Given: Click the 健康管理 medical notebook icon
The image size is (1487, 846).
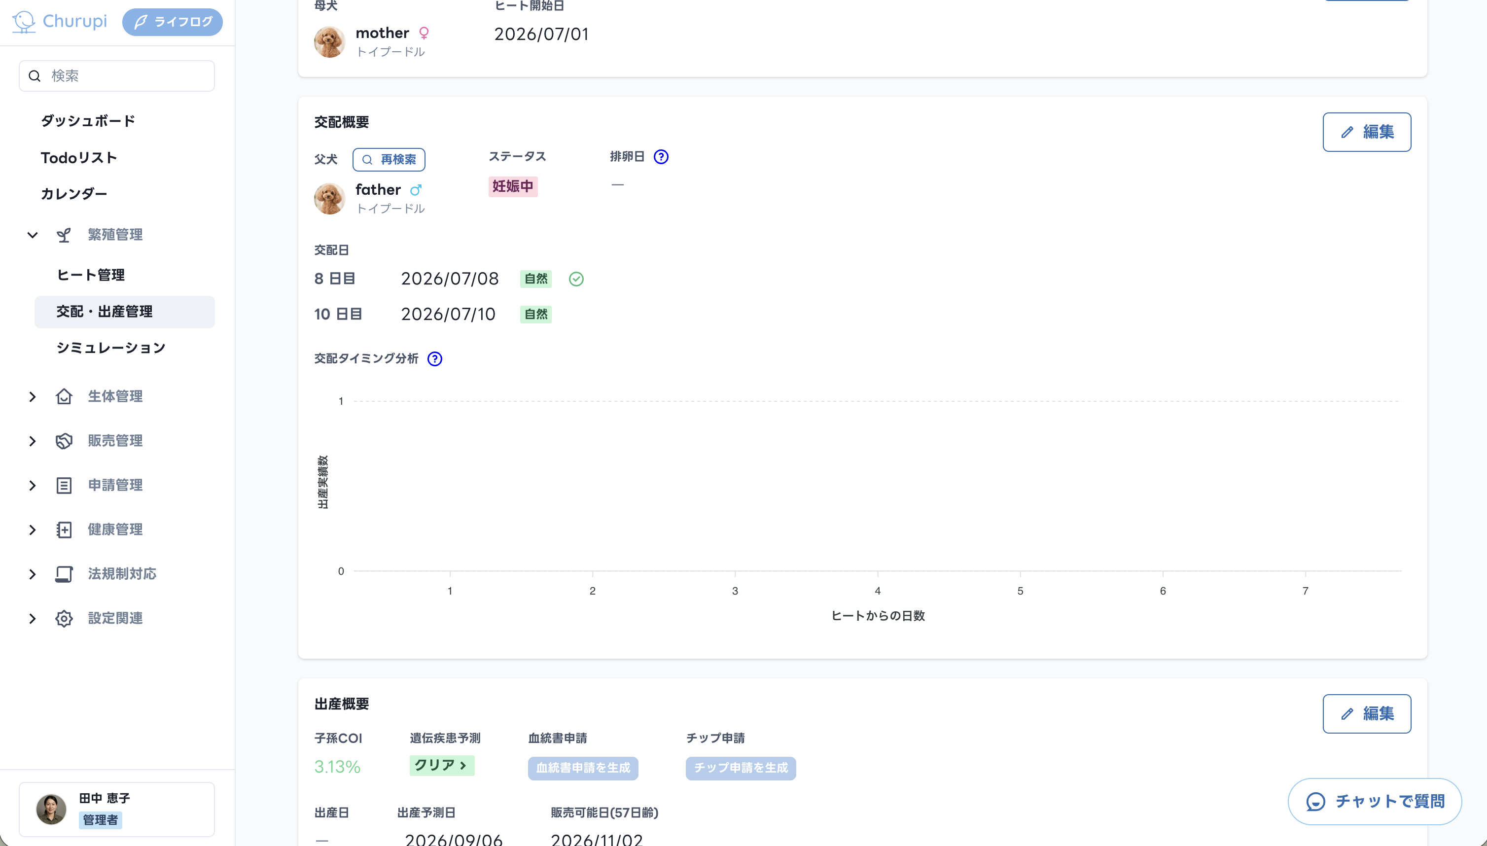Looking at the screenshot, I should (64, 530).
